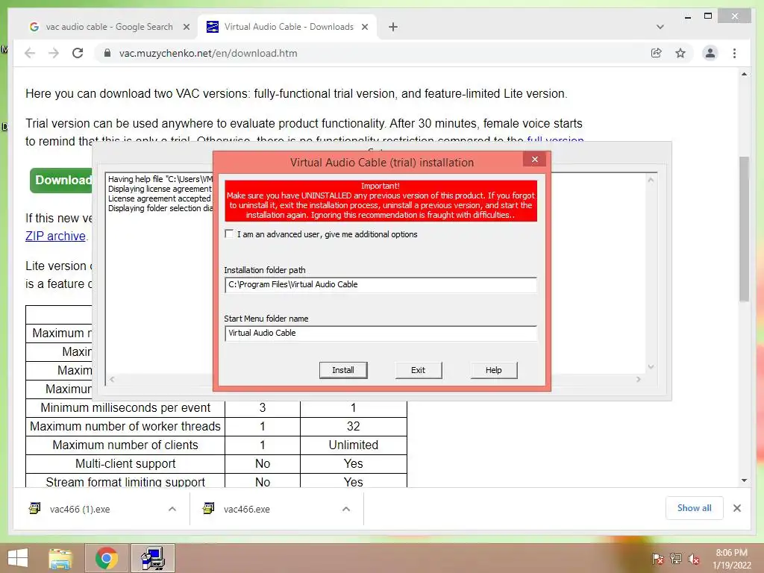Maximize the Chrome window
764x573 pixels.
tap(708, 16)
